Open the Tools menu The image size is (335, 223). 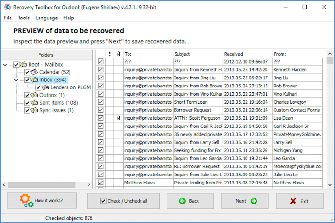click(x=23, y=18)
